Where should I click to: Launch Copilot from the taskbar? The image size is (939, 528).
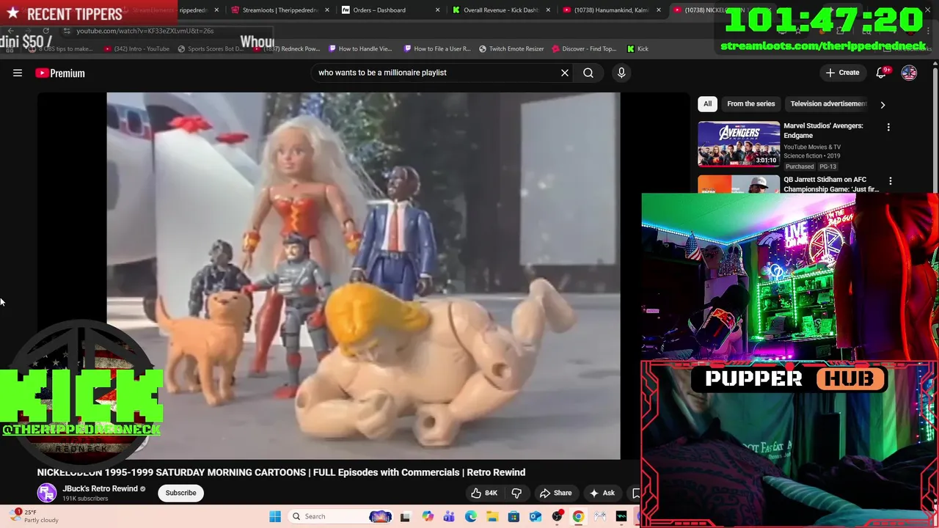(428, 516)
